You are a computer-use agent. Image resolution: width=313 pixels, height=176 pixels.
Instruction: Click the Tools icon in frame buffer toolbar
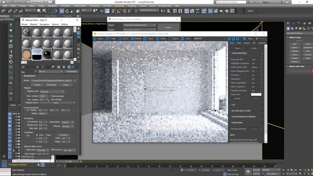click(157, 39)
